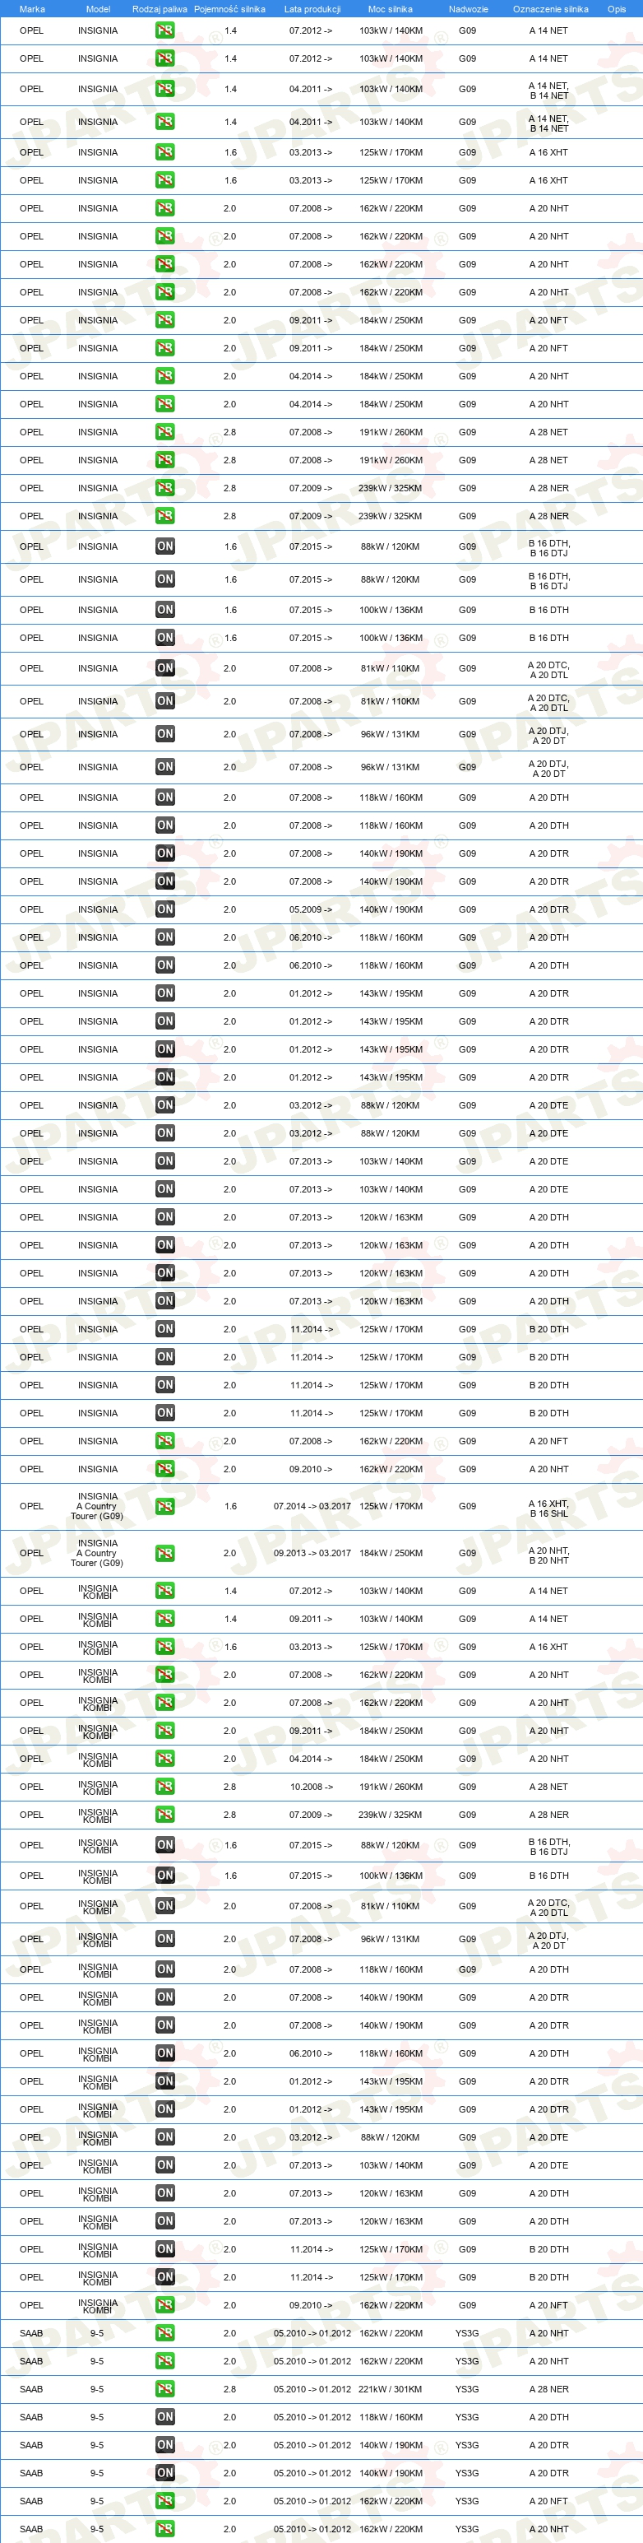
Task: Click 1.4 capacity in Insignia Kombi 09.2011 row
Action: [x=229, y=1619]
